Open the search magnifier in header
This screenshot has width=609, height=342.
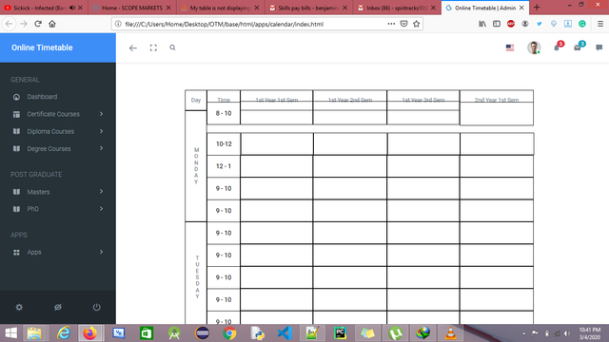coord(172,47)
